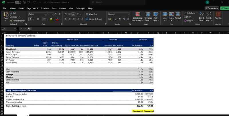Open the Calibri font name dropdown

[x=45, y=14]
